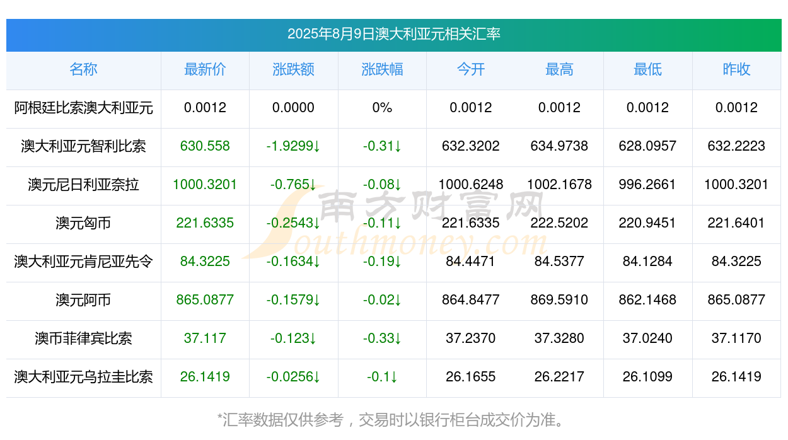The width and height of the screenshot is (788, 440).
Task: Click latest price 221.6335 in 最新价 column
Action: point(205,223)
